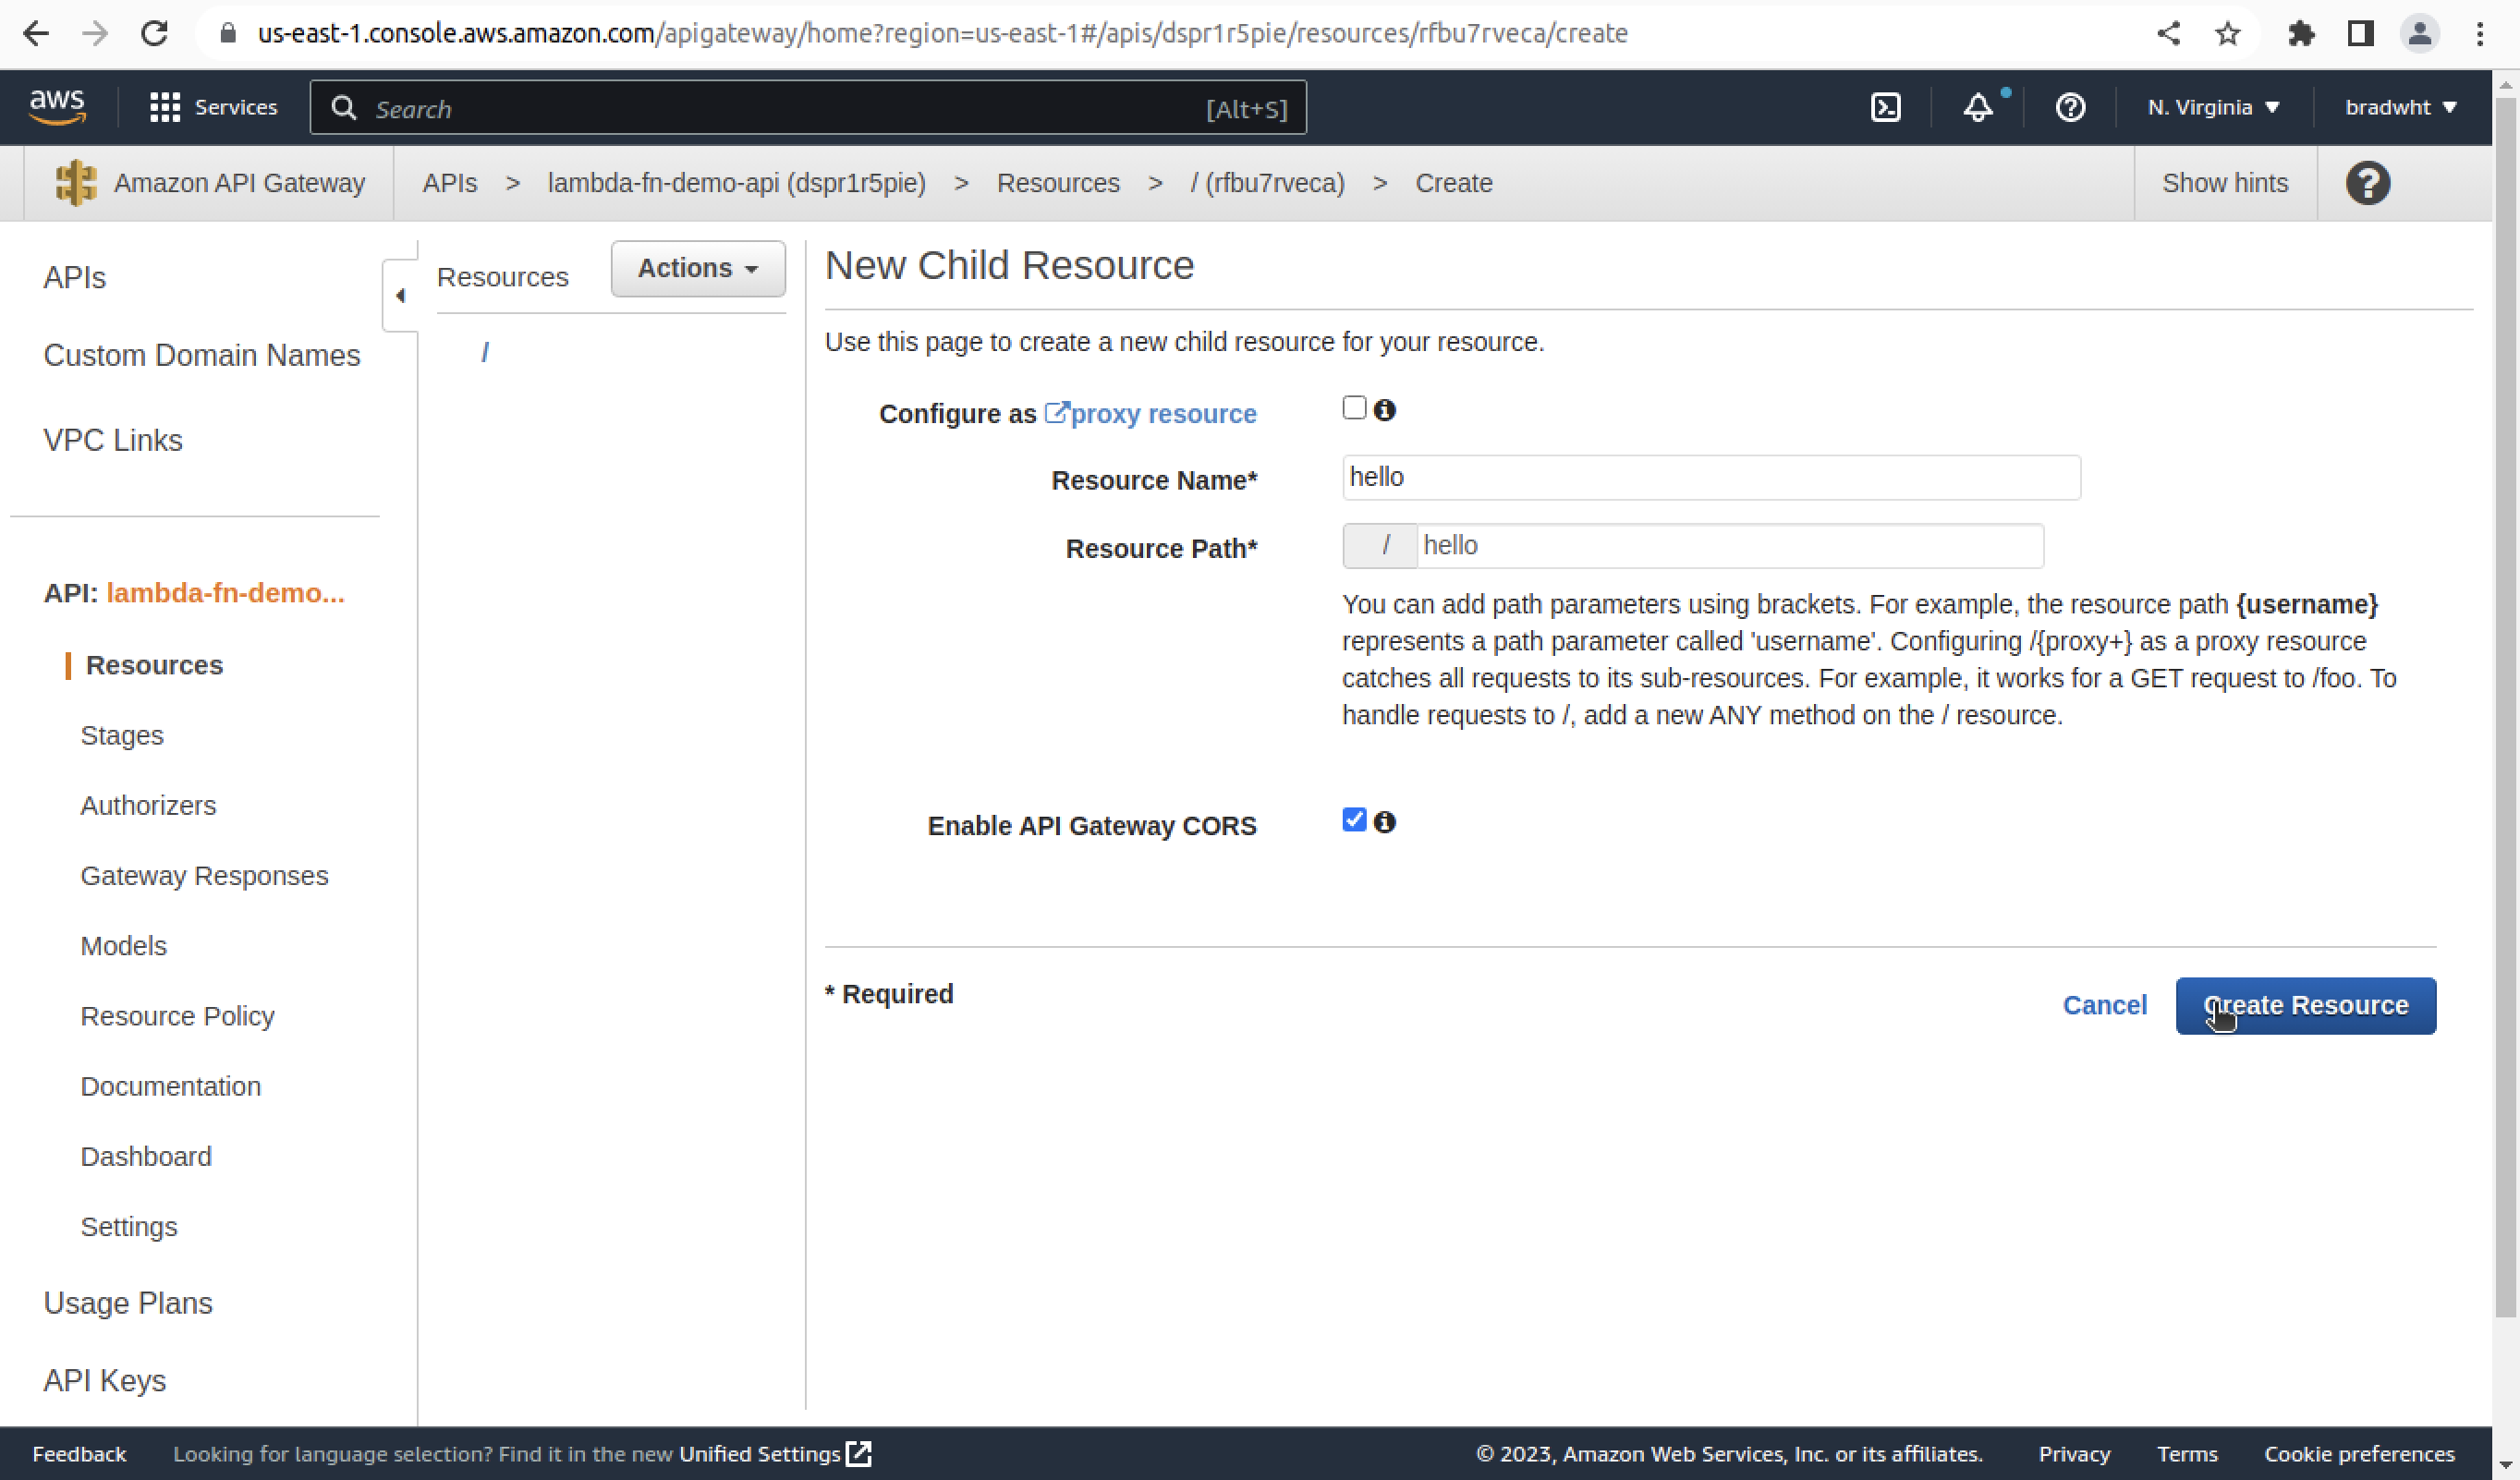
Task: Reload the page with the refresh icon
Action: 154,33
